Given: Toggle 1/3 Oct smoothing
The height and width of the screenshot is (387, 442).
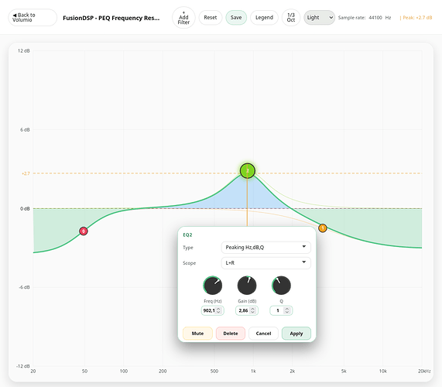Looking at the screenshot, I should click(291, 18).
